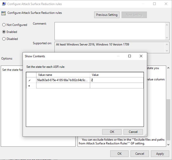Maximize the Show Contents dialog
Image resolution: width=172 pixels, height=160 pixels.
(130, 56)
